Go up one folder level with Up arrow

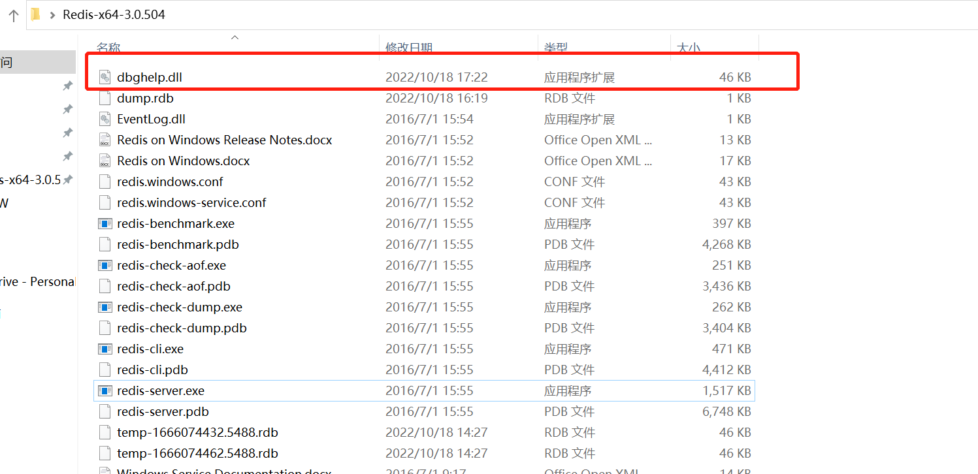(x=13, y=14)
